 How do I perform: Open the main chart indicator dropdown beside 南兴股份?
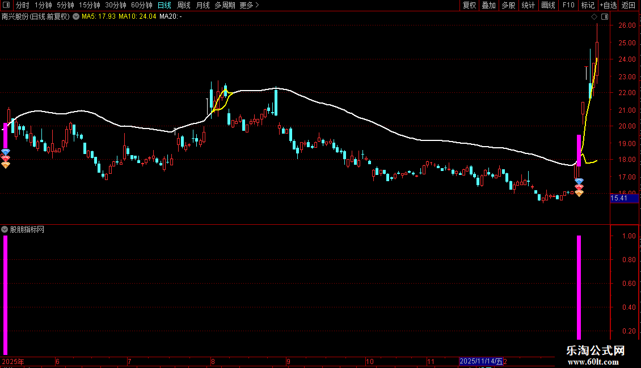[76, 16]
